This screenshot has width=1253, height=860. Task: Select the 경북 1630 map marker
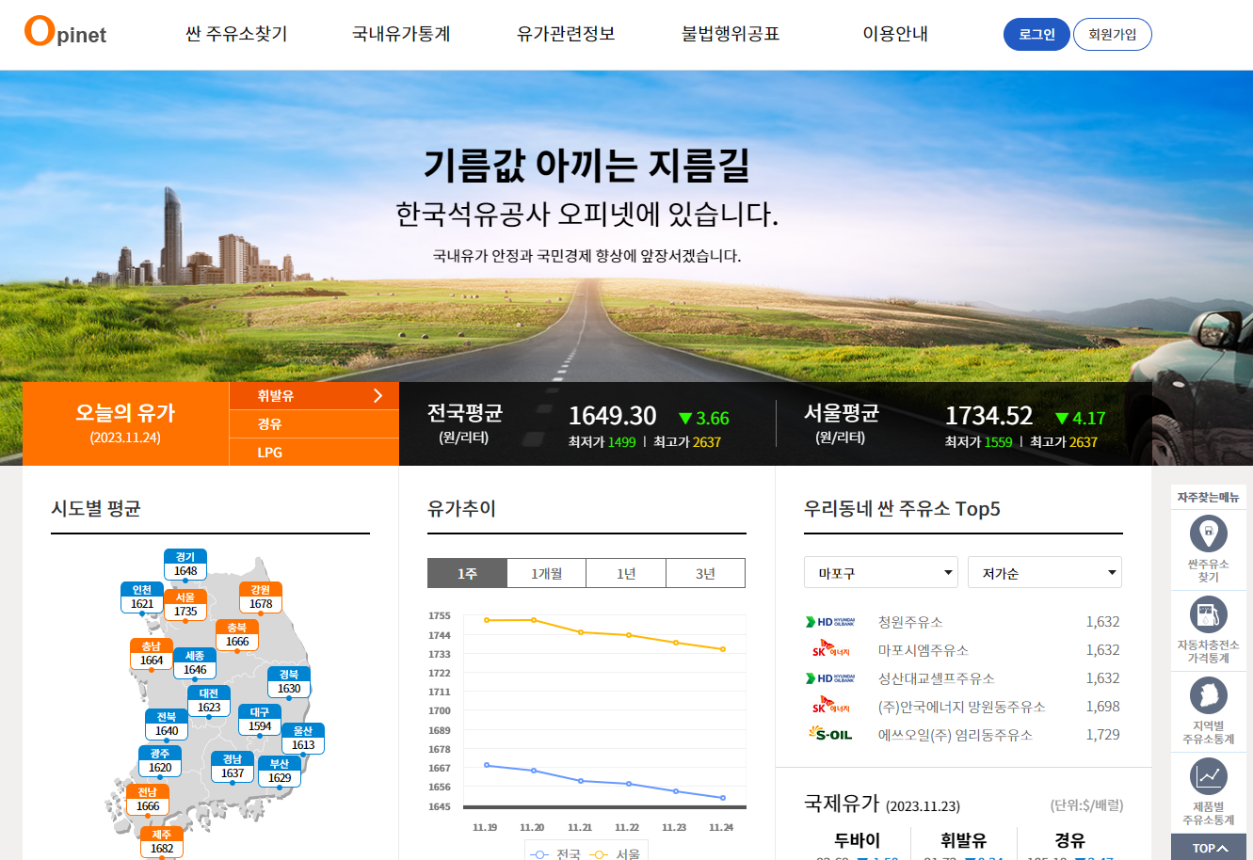pyautogui.click(x=289, y=682)
